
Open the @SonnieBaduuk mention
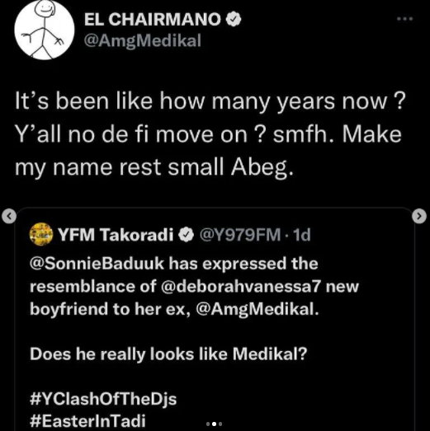[97, 264]
